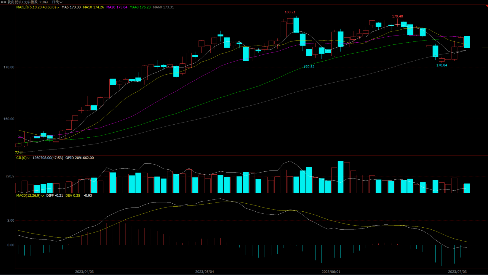Click the 2023/07/03 date label

(457, 272)
